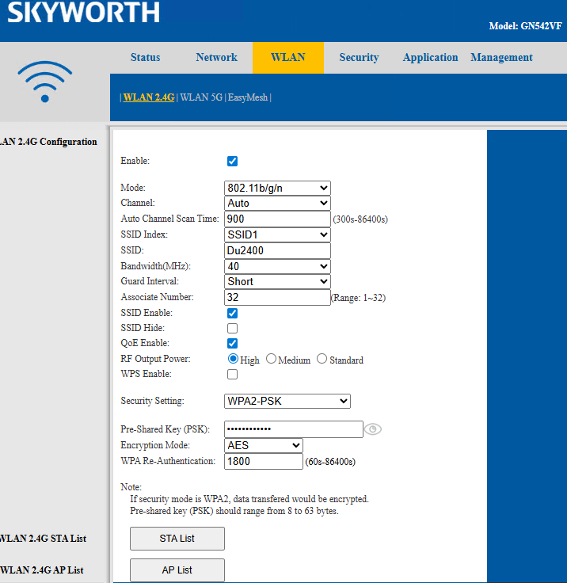Click the Associate Number field
The image size is (567, 583).
point(277,298)
